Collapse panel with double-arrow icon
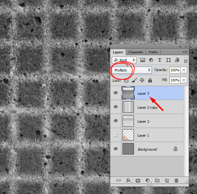 point(180,47)
